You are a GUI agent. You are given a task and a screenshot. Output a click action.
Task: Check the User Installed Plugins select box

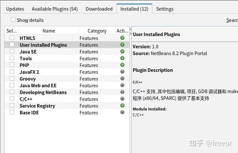tap(12, 44)
